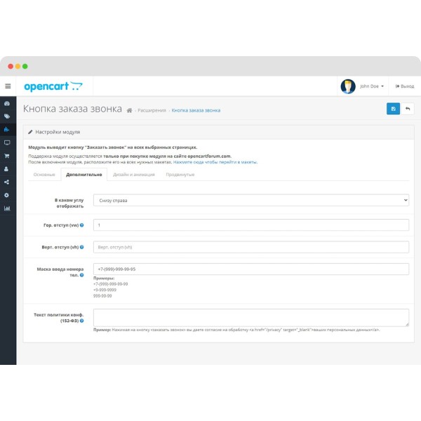
Task: Click the Back arrow button
Action: [x=407, y=109]
